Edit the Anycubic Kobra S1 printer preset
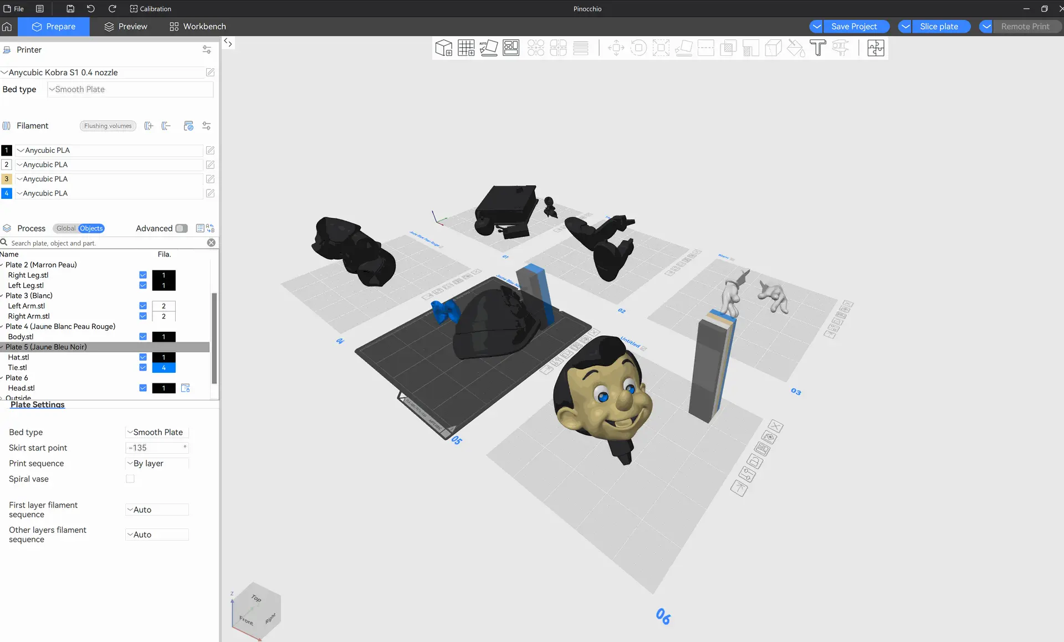 pyautogui.click(x=210, y=73)
